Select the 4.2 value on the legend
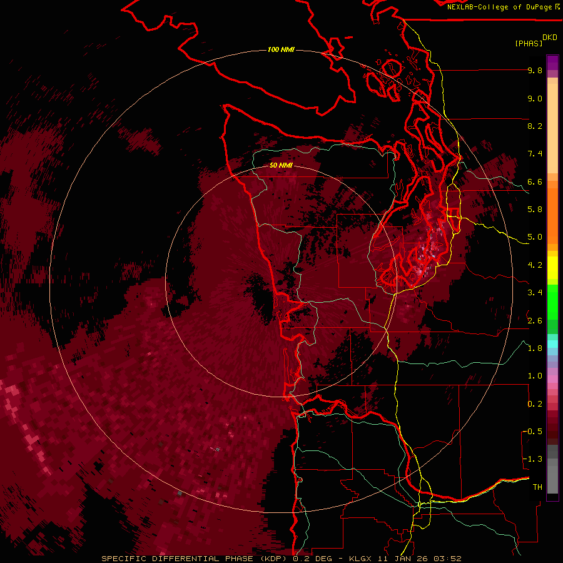The image size is (563, 563). [x=535, y=265]
